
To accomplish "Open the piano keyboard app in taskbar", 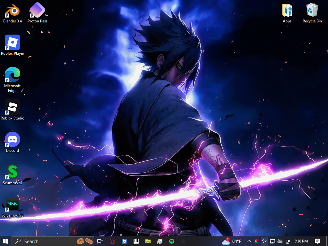I will [136, 241].
